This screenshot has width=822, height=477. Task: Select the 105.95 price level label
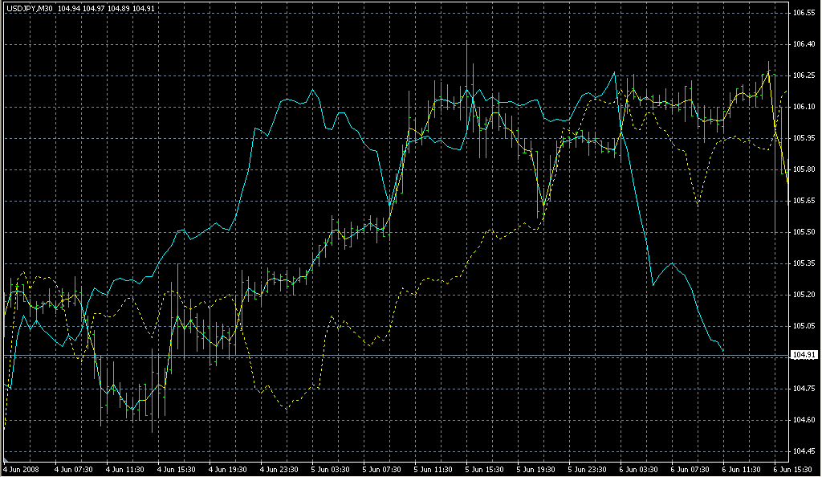(x=804, y=138)
